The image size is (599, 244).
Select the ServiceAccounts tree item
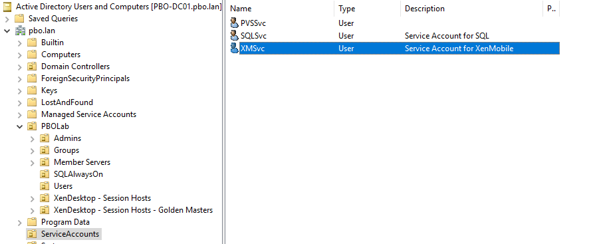70,234
